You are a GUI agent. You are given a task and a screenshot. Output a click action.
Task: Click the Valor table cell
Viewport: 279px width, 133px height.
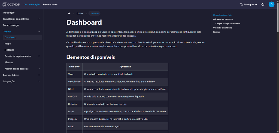[x=74, y=74]
